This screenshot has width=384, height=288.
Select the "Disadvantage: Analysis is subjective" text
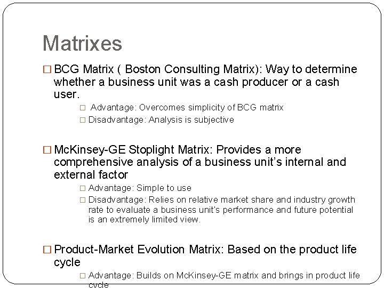click(161, 120)
